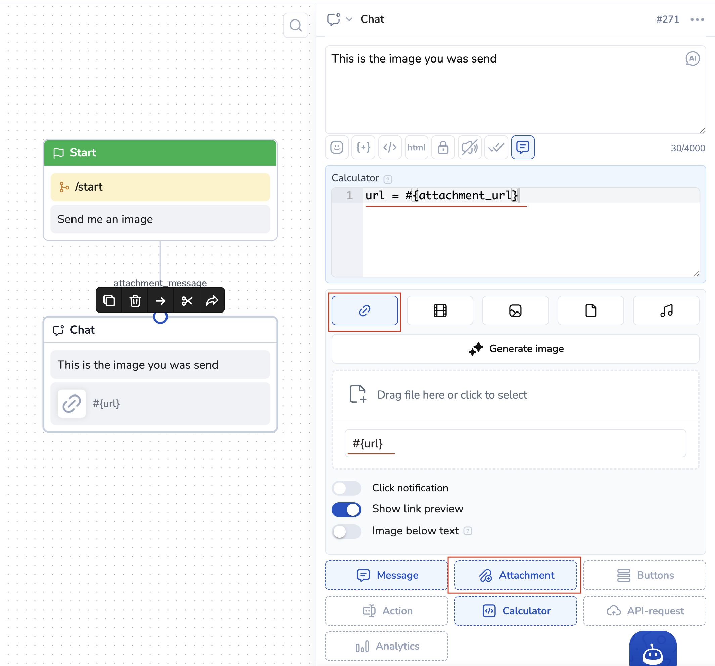
Task: Toggle Image below text switch
Action: pos(346,531)
